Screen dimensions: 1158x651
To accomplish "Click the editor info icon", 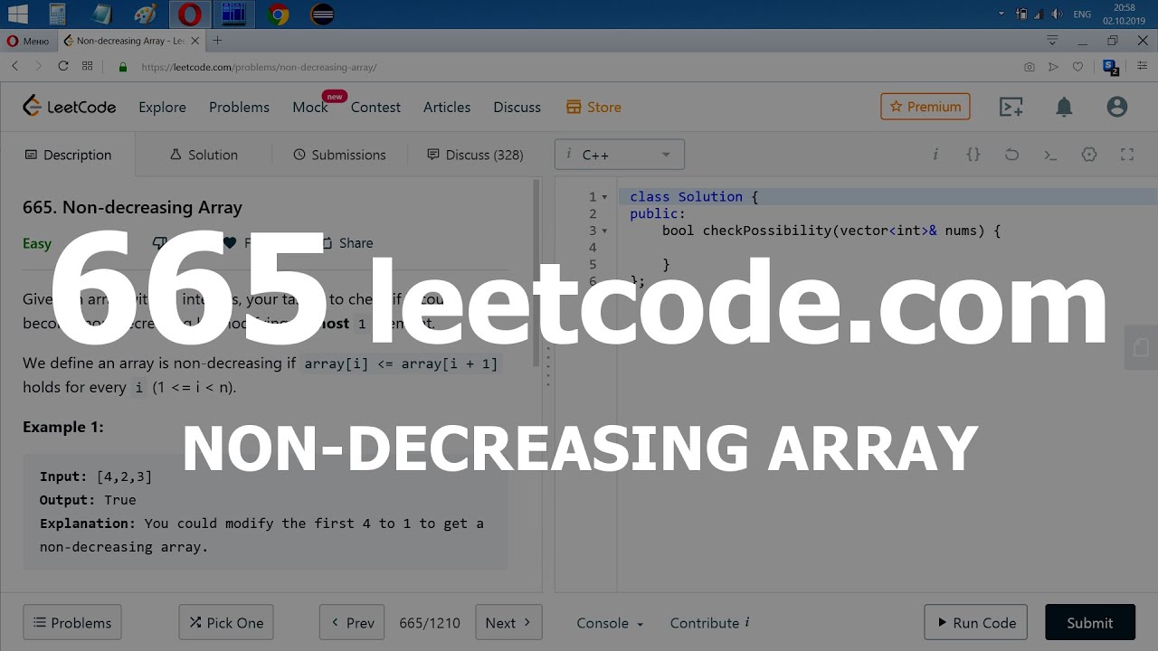I will point(935,155).
